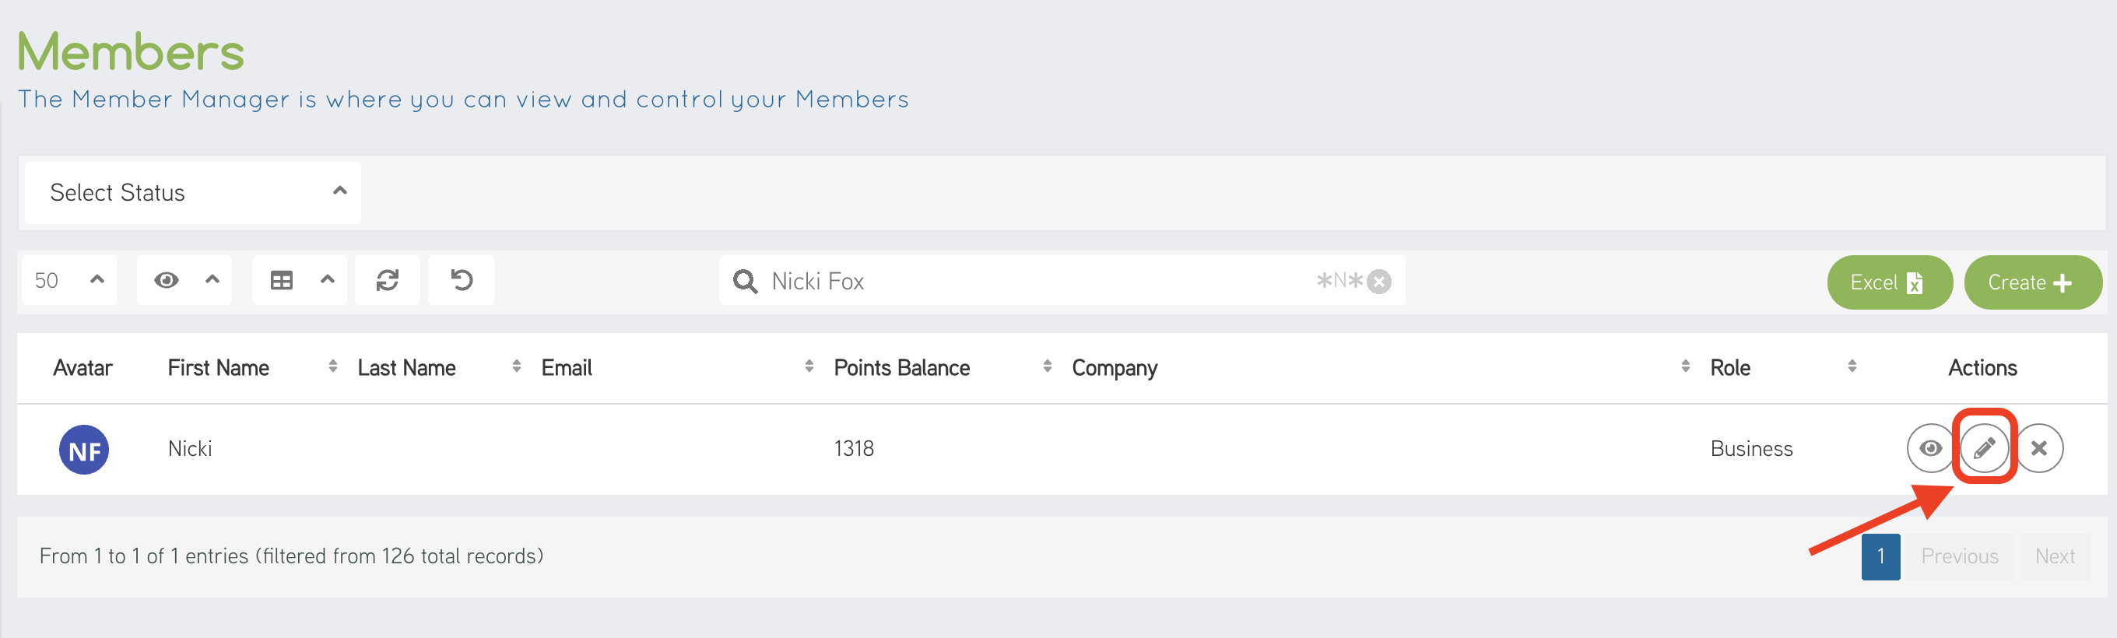Sort by First Name column
The width and height of the screenshot is (2117, 638).
[219, 367]
